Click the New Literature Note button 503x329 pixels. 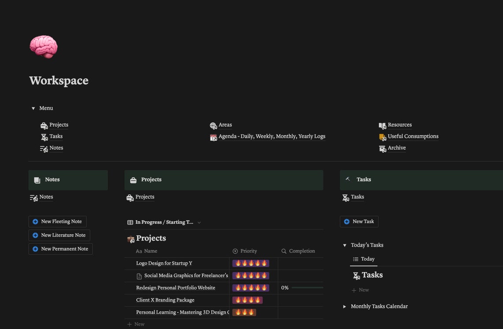click(x=60, y=235)
